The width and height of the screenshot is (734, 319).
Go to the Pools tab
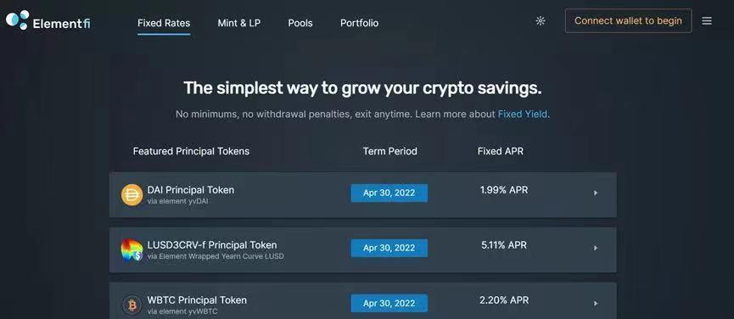coord(300,23)
